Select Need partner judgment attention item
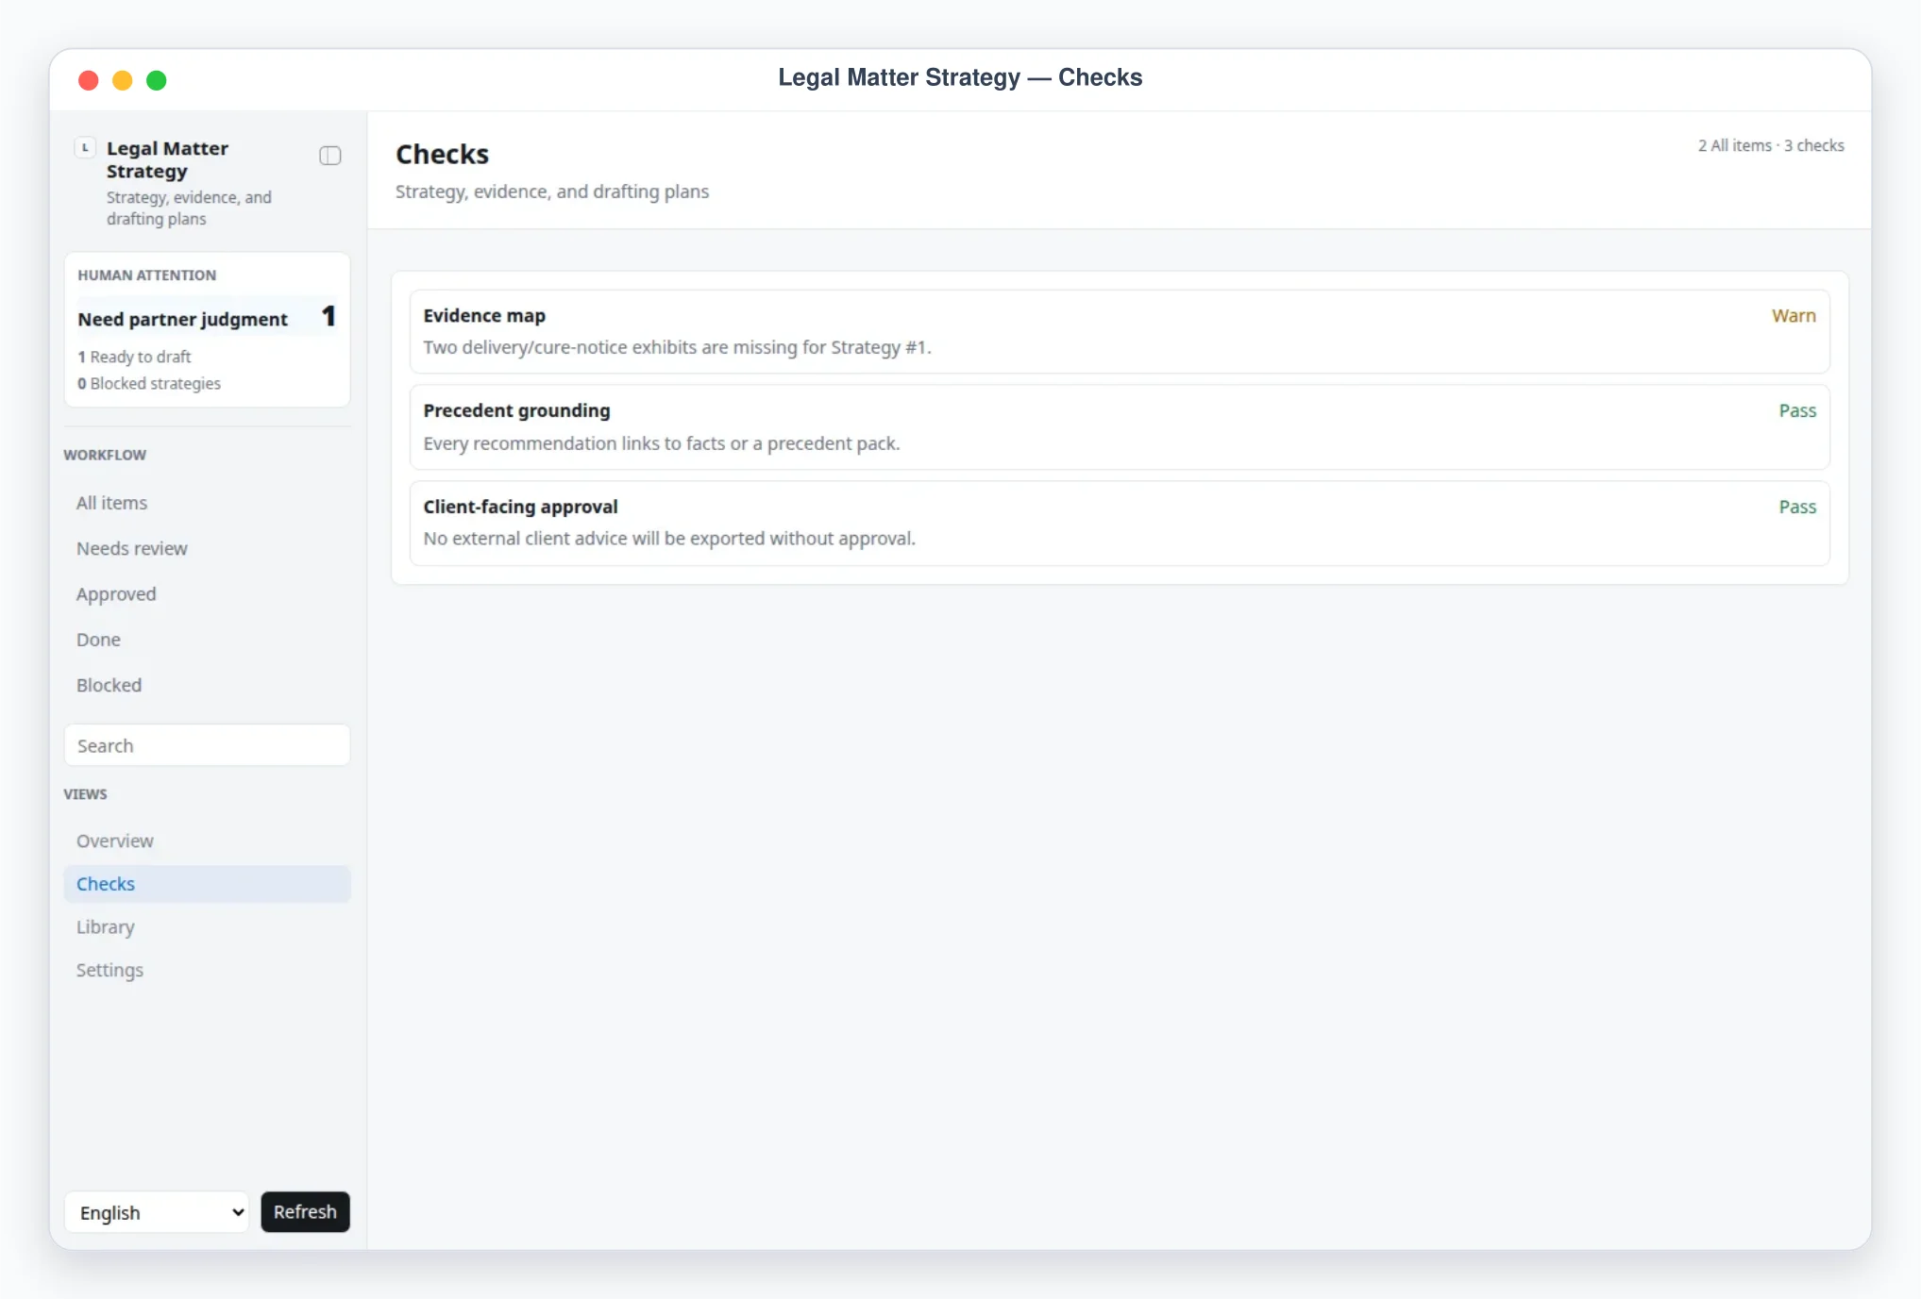This screenshot has width=1921, height=1299. click(207, 318)
